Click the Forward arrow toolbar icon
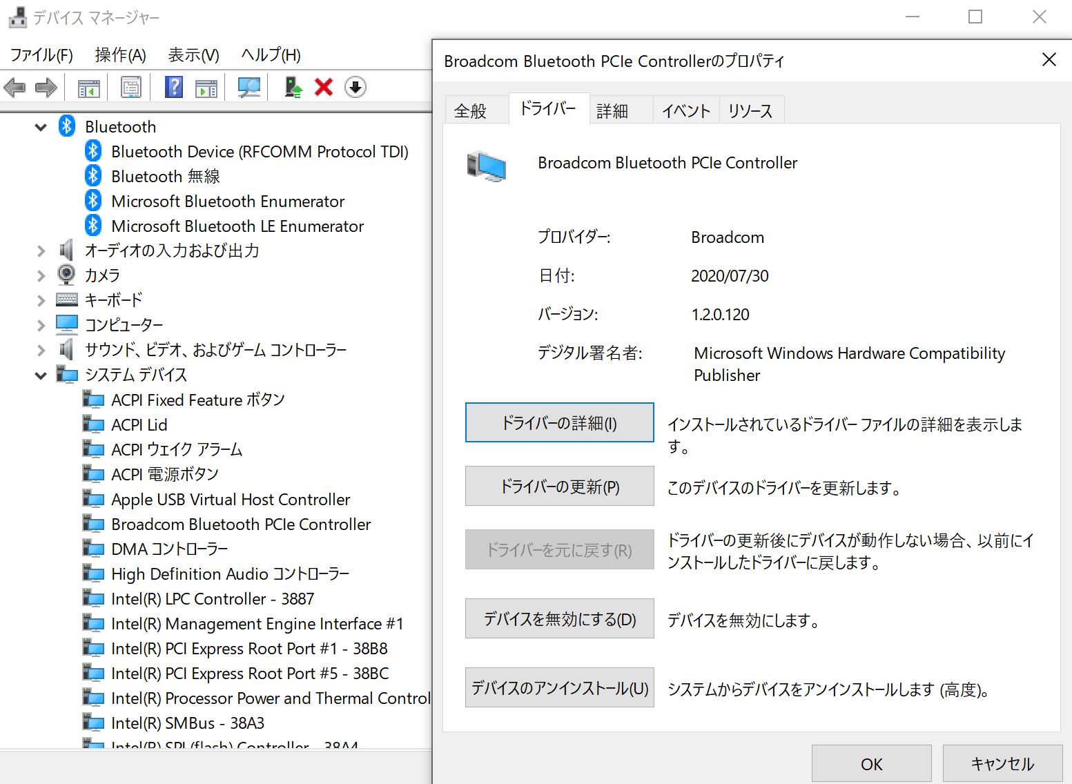 46,88
